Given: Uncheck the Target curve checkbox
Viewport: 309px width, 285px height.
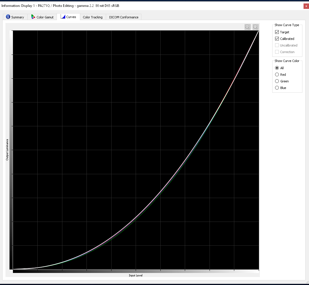Looking at the screenshot, I should coord(277,32).
